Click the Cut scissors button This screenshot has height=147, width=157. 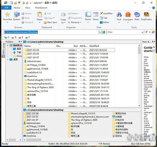pos(47,14)
